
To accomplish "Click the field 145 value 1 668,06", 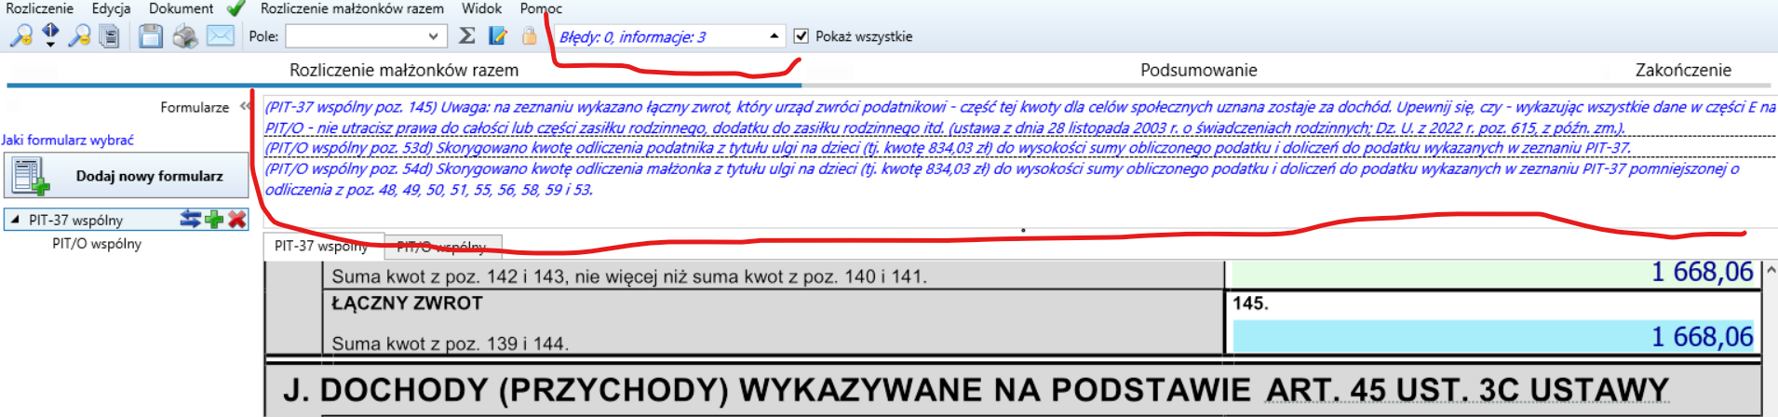I will 1493,336.
